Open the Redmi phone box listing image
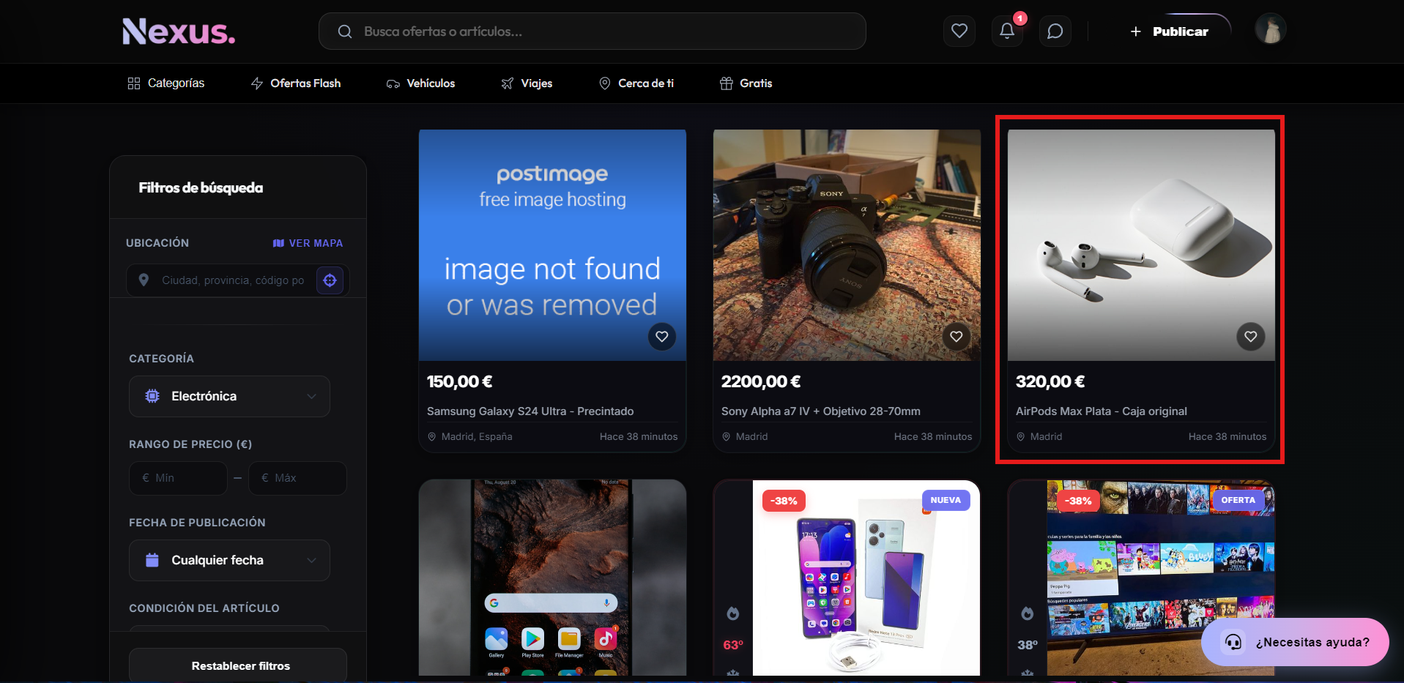 tap(866, 578)
